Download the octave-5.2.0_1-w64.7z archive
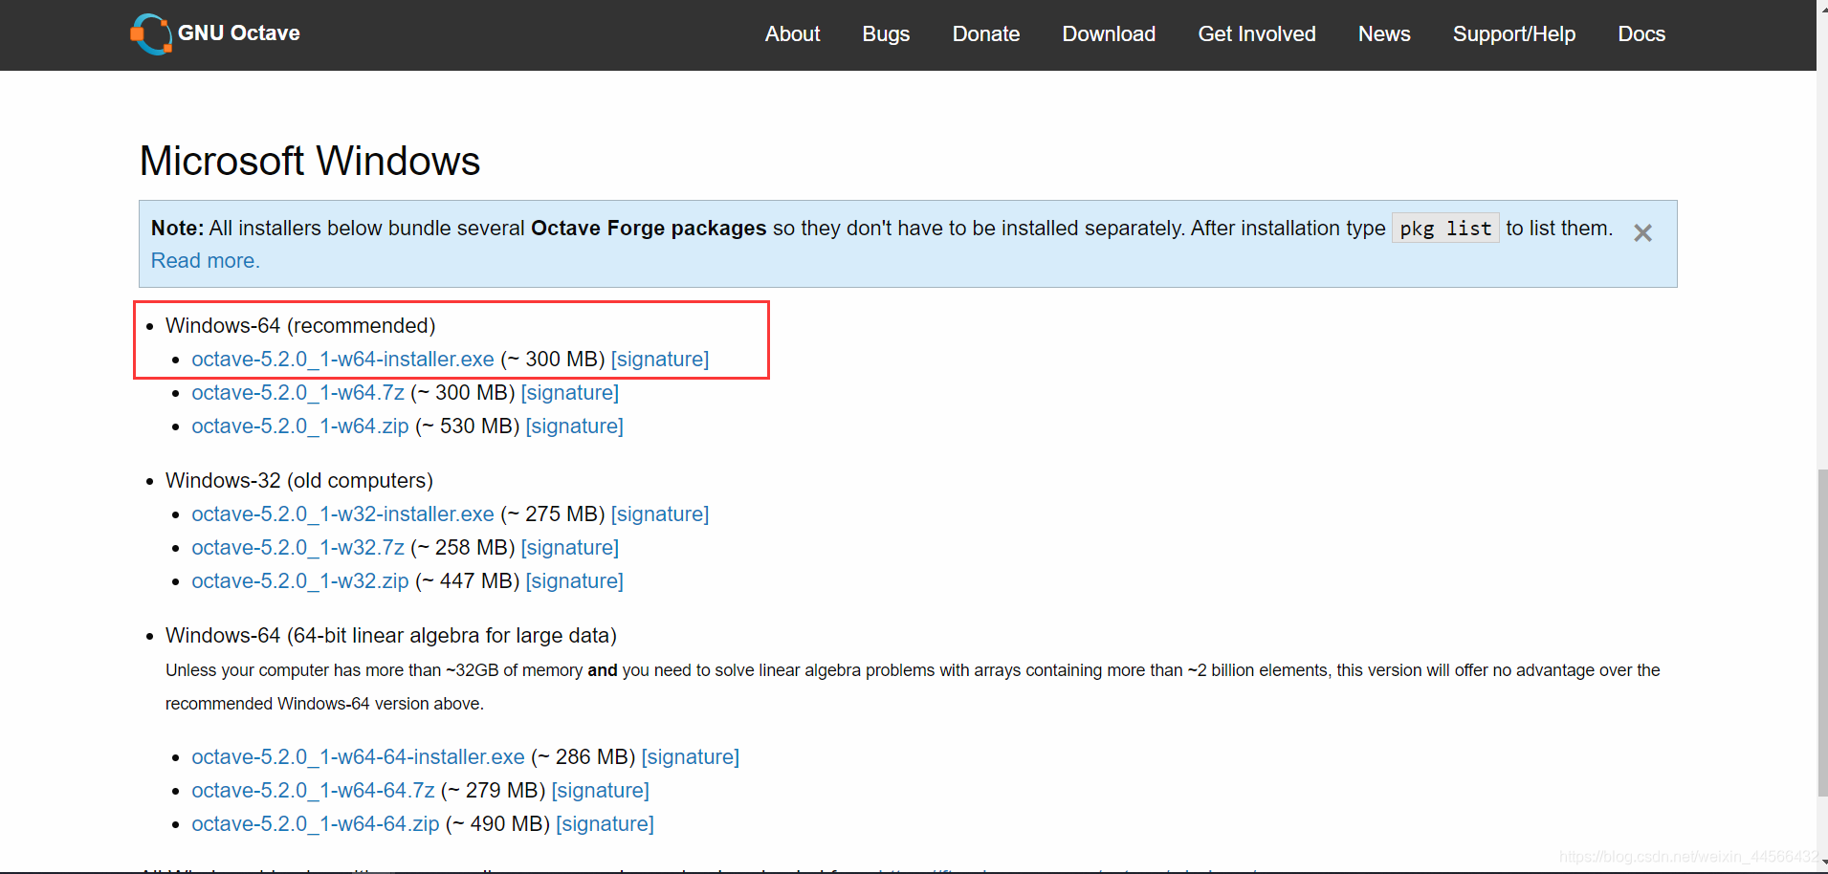Image resolution: width=1828 pixels, height=874 pixels. pos(297,392)
